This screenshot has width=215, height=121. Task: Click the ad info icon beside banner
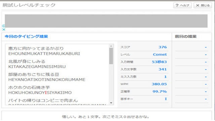[4, 26]
